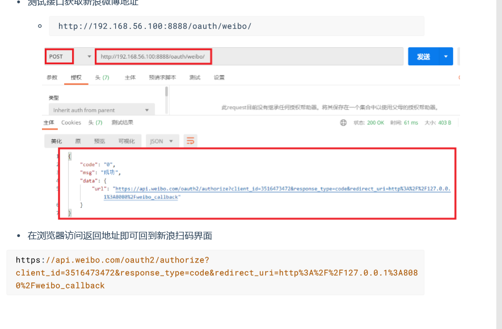Select the response 主体 tab
502x329 pixels.
tap(49, 123)
